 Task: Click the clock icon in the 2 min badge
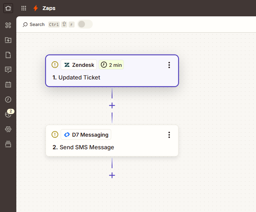point(104,65)
